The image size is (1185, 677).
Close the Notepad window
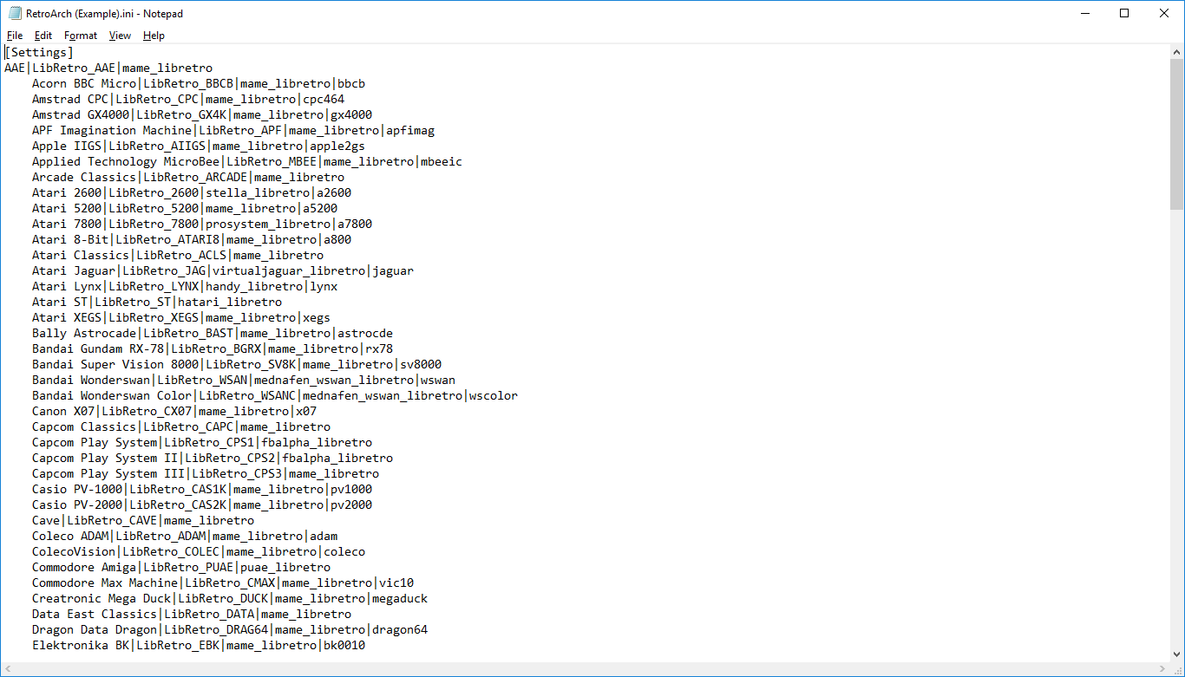coord(1164,13)
